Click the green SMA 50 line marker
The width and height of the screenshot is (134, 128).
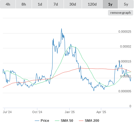(57, 121)
